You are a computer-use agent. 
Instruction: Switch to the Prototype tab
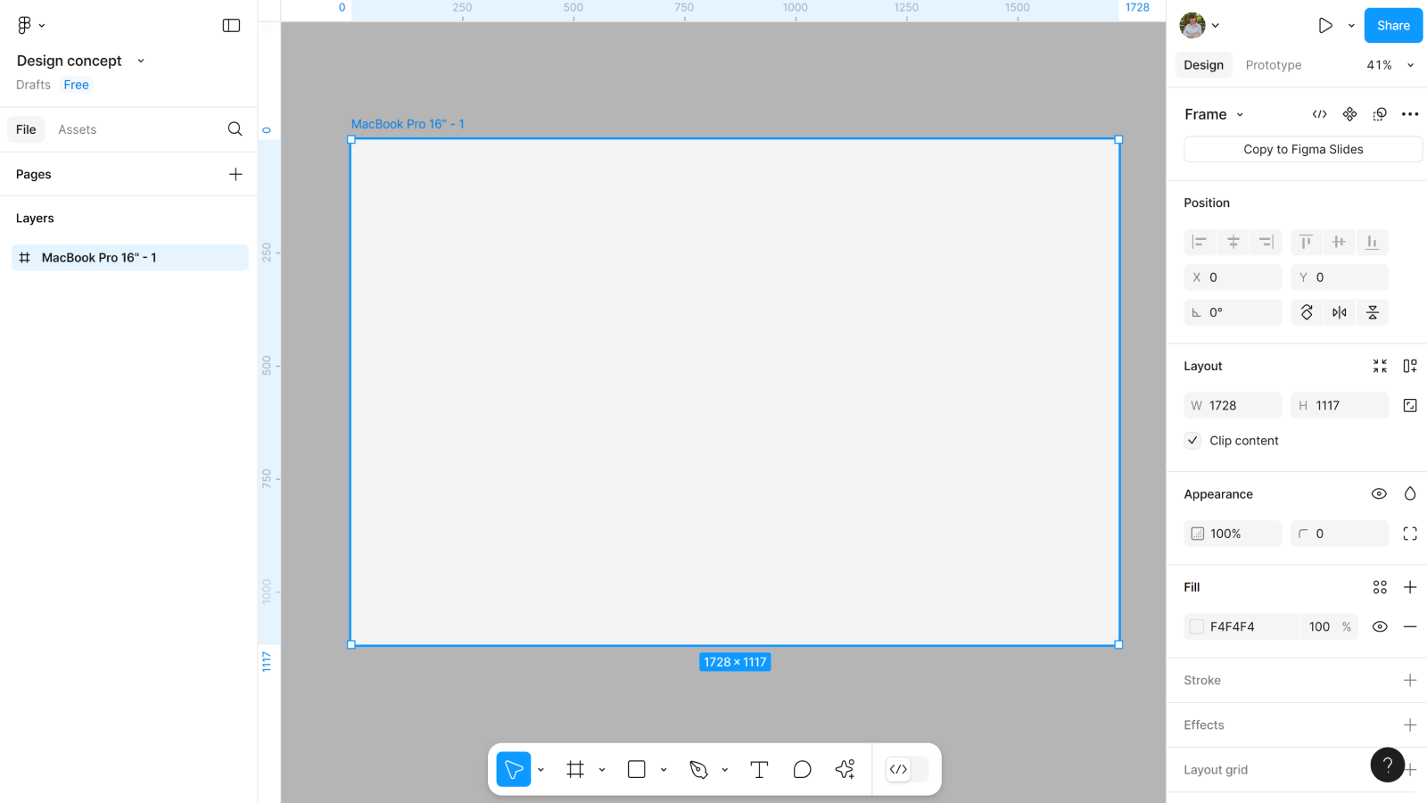pyautogui.click(x=1273, y=65)
